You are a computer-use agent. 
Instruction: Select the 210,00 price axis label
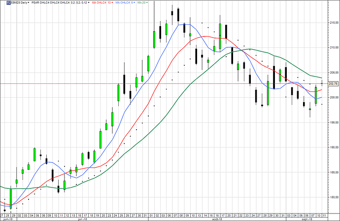tap(332, 47)
